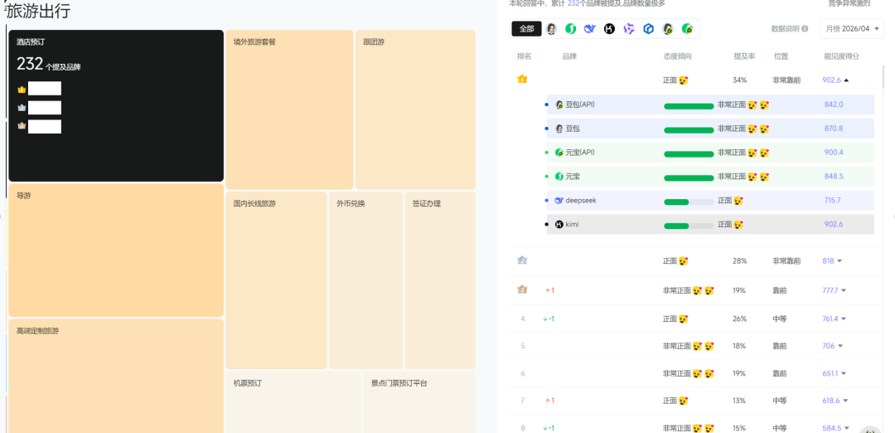Select the 境外旅游套餐 treemap tile
Screen dimensions: 895x433
[x=289, y=109]
